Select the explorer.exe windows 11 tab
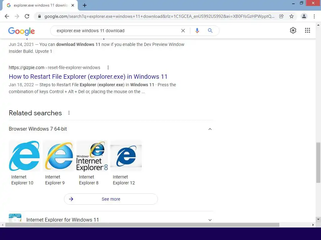The height and width of the screenshot is (240, 321). click(40, 6)
